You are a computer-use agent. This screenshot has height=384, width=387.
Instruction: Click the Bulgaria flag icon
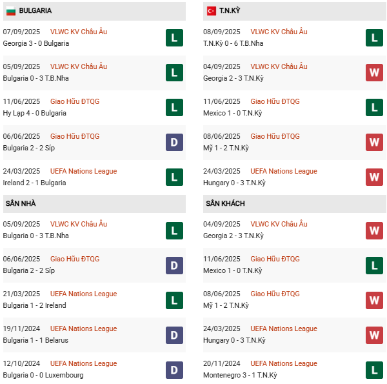pyautogui.click(x=10, y=11)
